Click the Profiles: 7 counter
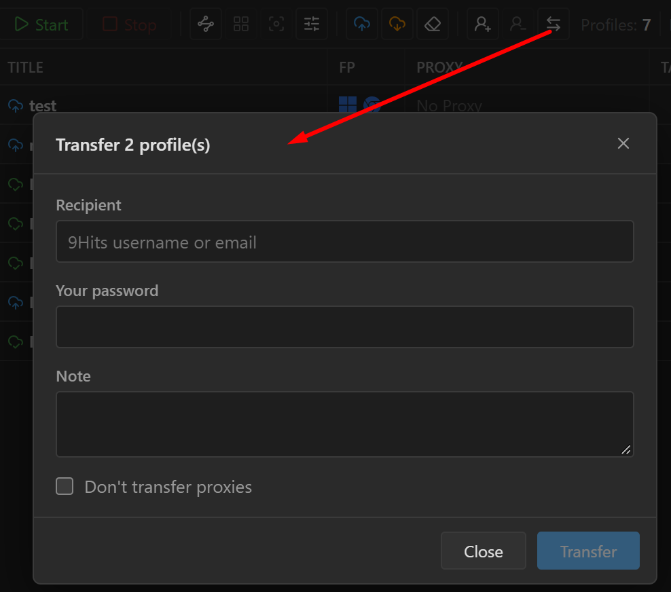Image resolution: width=671 pixels, height=592 pixels. pyautogui.click(x=616, y=25)
